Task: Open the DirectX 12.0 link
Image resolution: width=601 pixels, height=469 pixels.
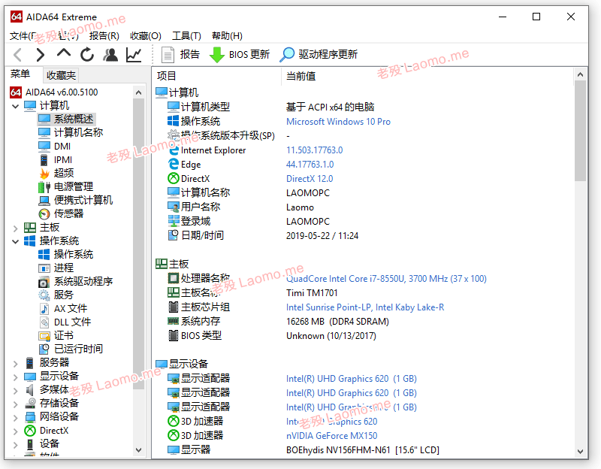Action: 310,179
